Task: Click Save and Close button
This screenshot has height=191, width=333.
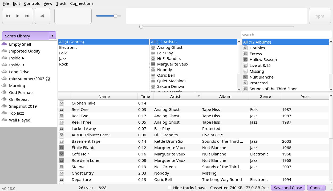Action: pyautogui.click(x=288, y=188)
